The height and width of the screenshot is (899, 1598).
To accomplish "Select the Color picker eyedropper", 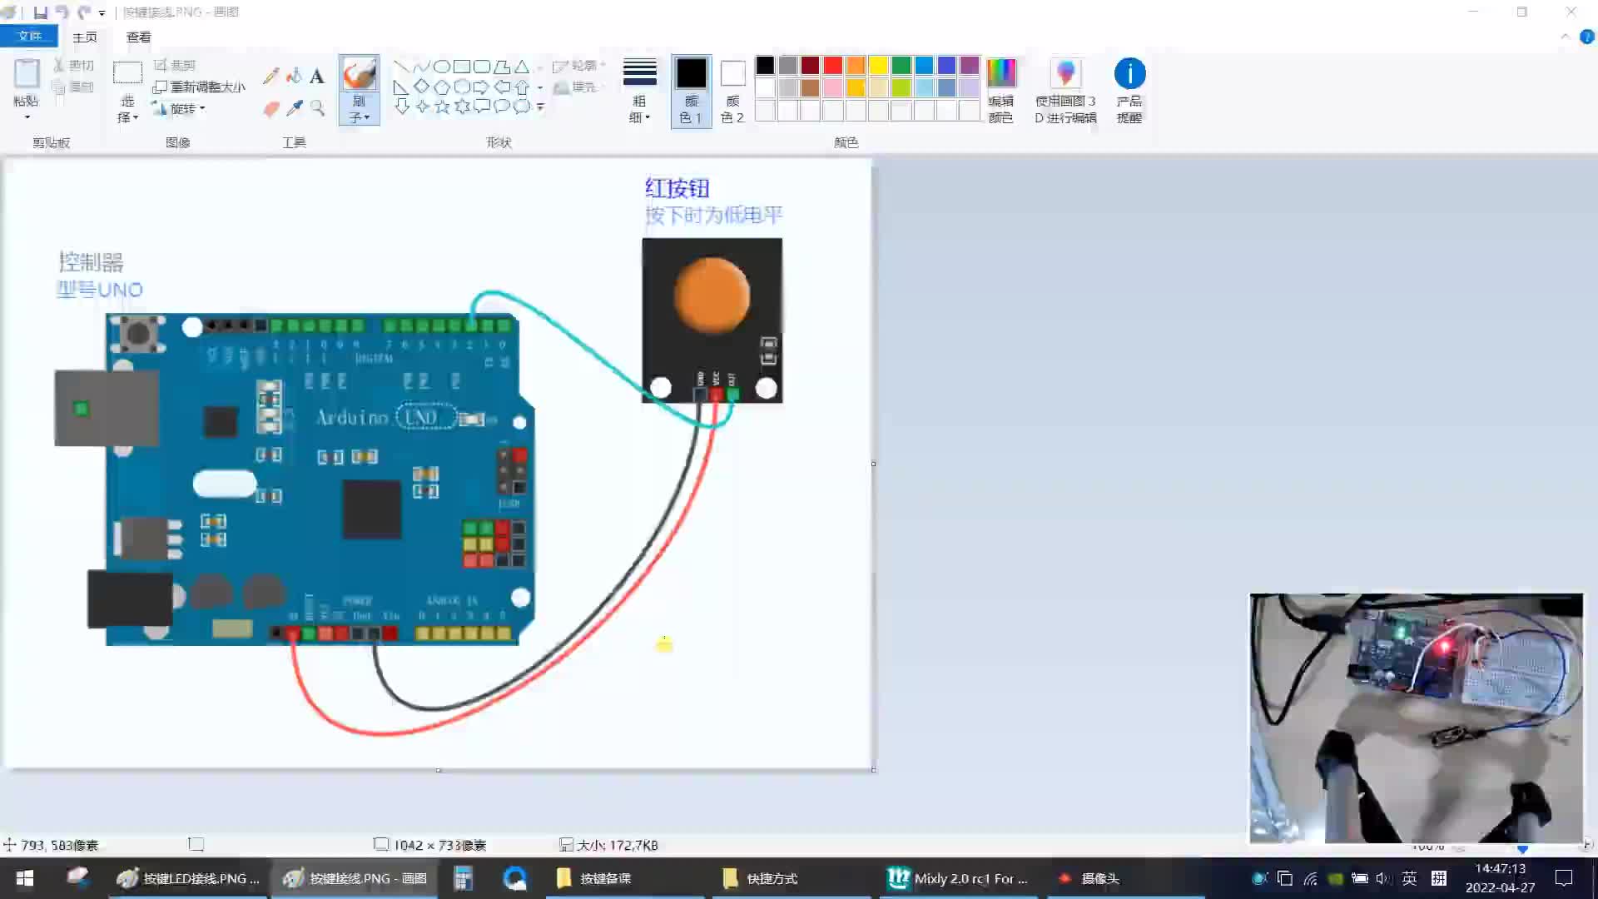I will tap(294, 108).
